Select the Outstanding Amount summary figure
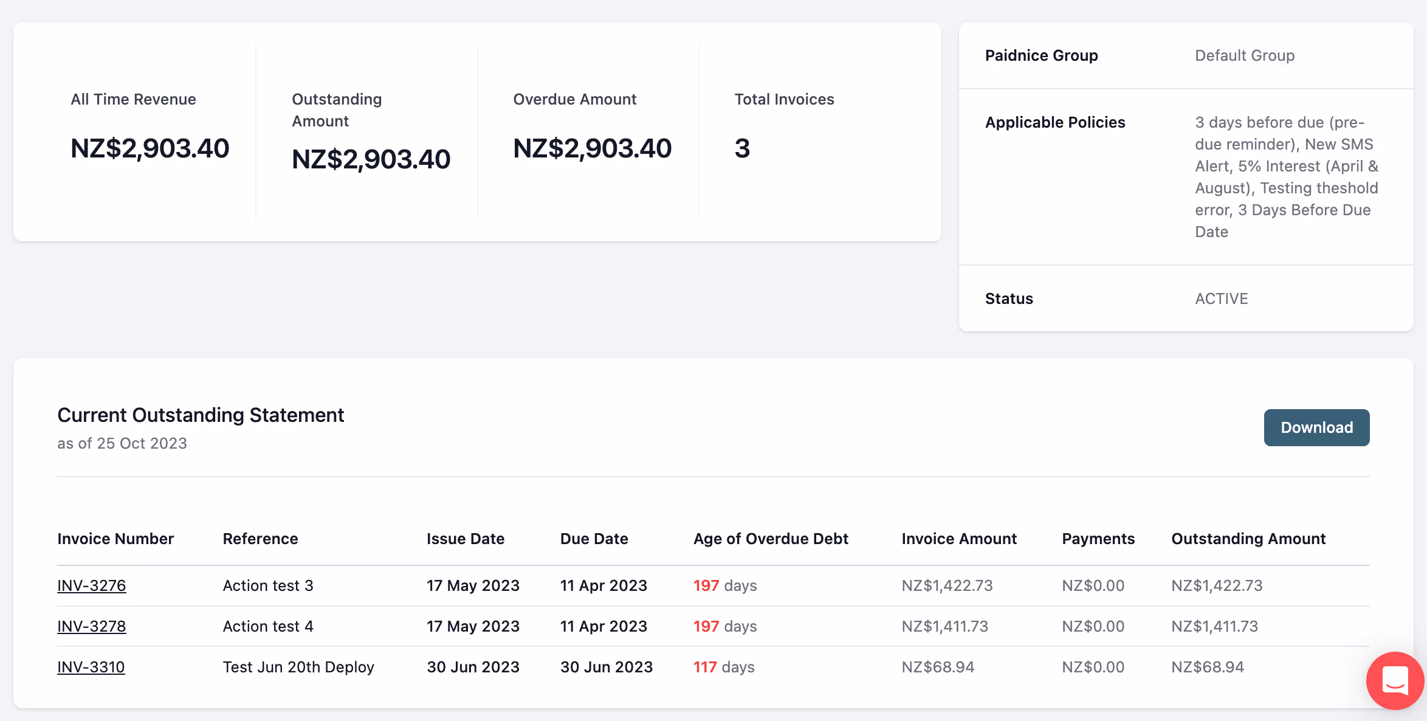The image size is (1427, 721). [371, 159]
